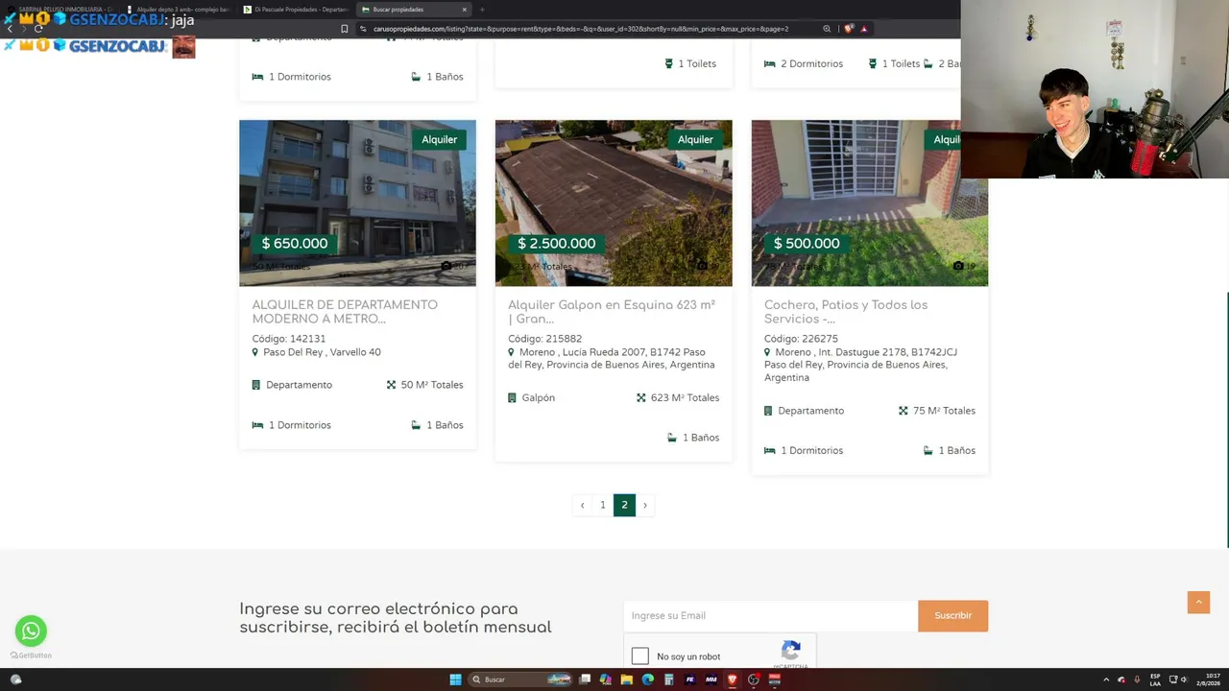
Task: Reload the page with browser refresh button
Action: (x=38, y=29)
